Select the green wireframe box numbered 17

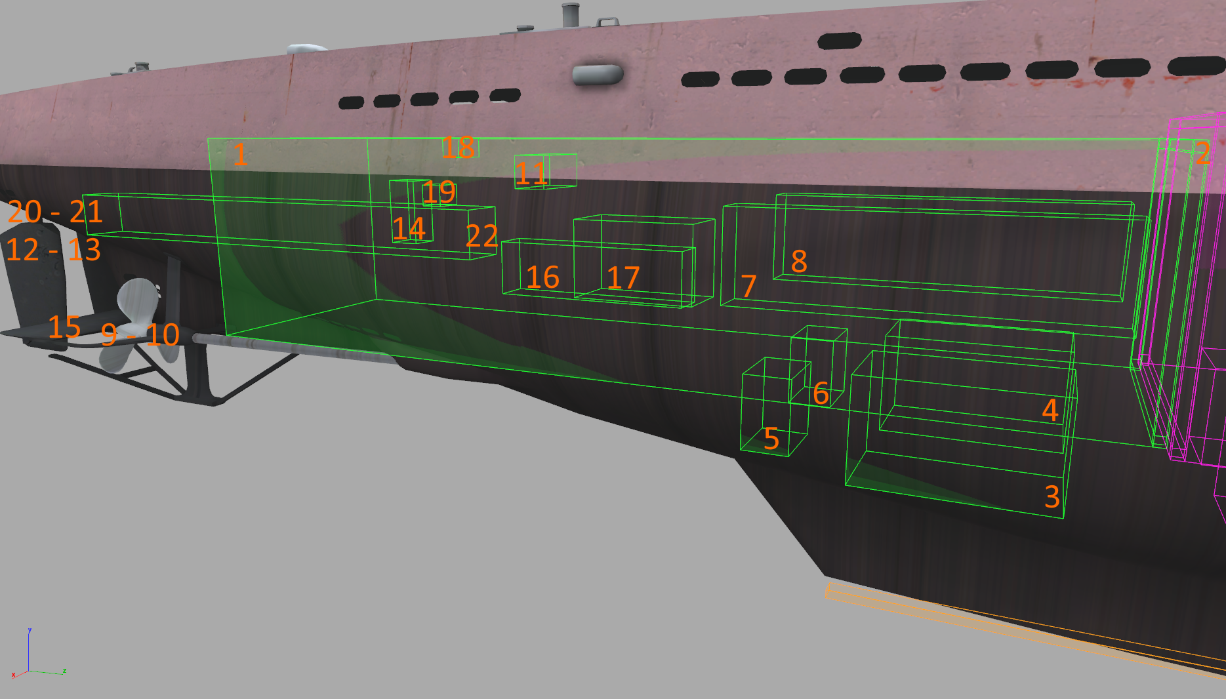pyautogui.click(x=644, y=260)
